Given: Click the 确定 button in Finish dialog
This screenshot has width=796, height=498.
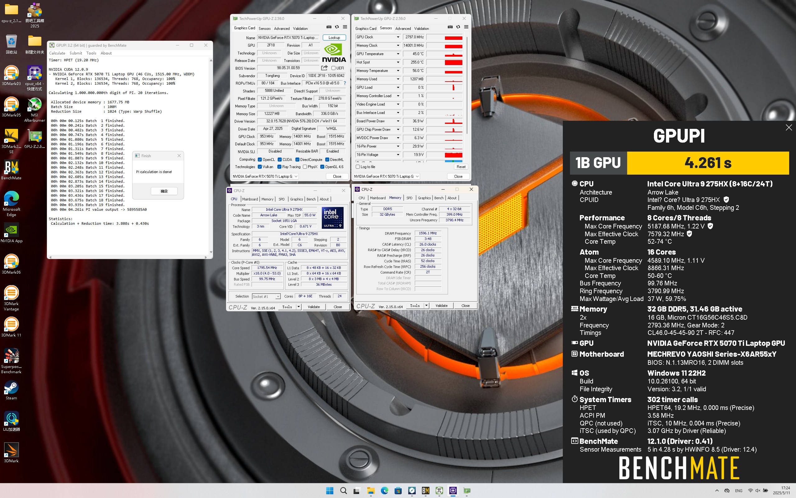Looking at the screenshot, I should point(164,191).
